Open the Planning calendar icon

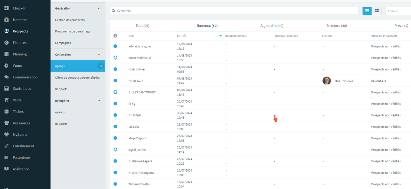tap(6, 54)
